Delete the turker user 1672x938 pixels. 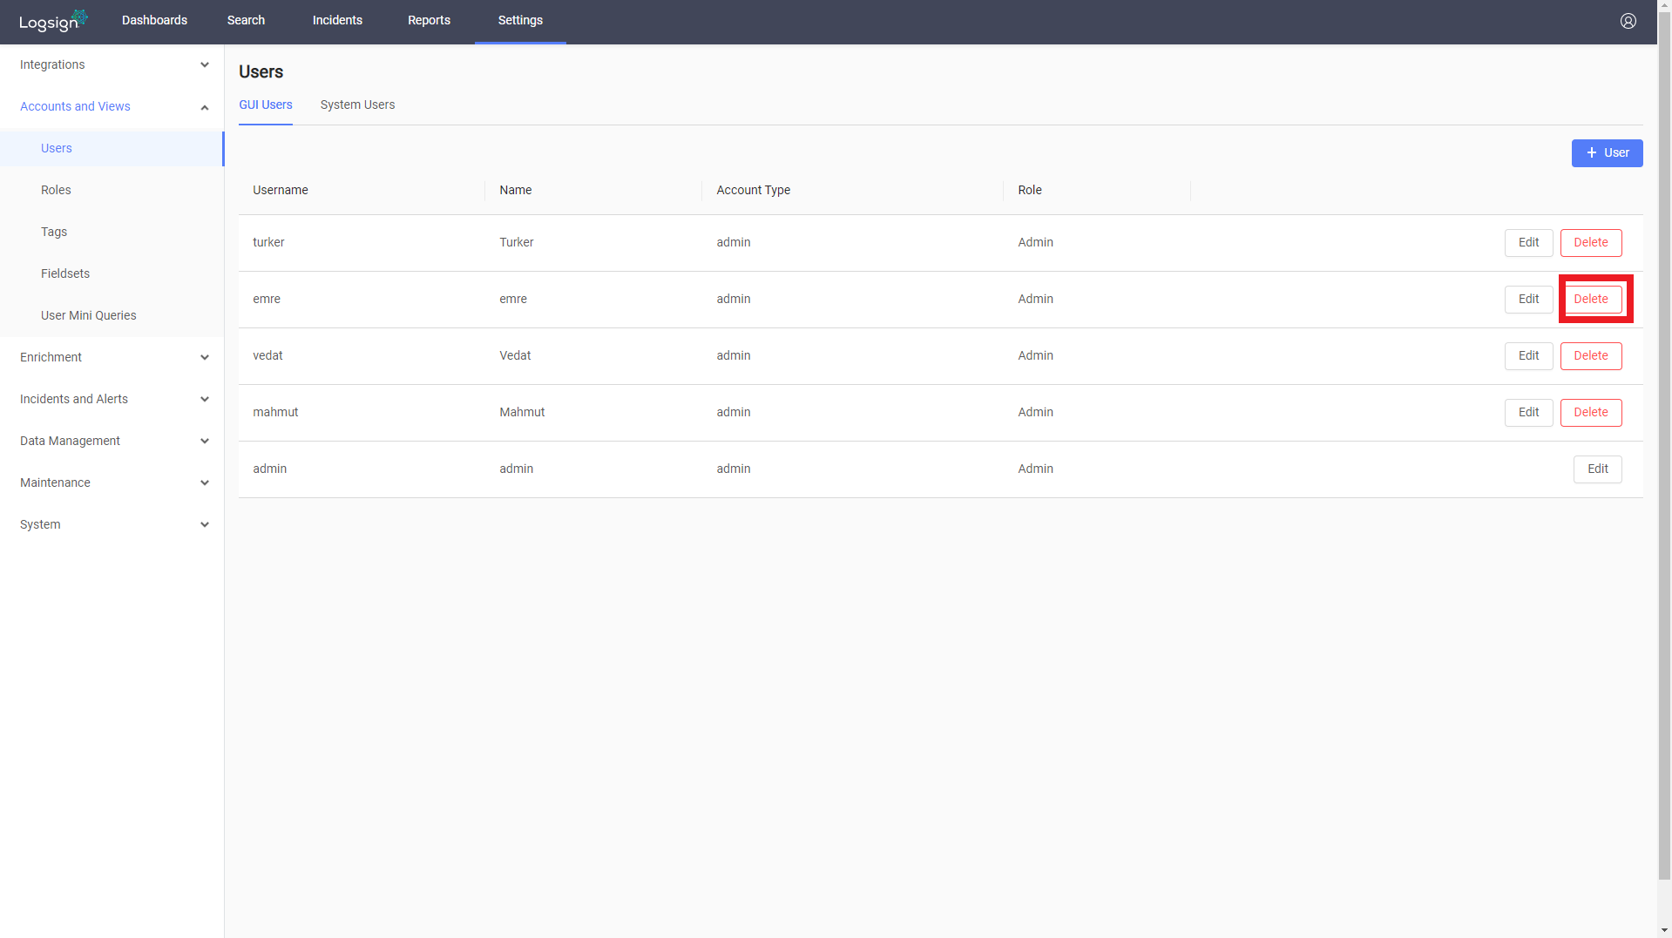[1590, 242]
